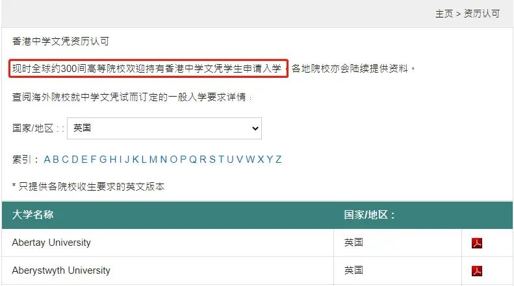Jump to index letter W
Screen dimensions: 514x286
pyautogui.click(x=250, y=160)
